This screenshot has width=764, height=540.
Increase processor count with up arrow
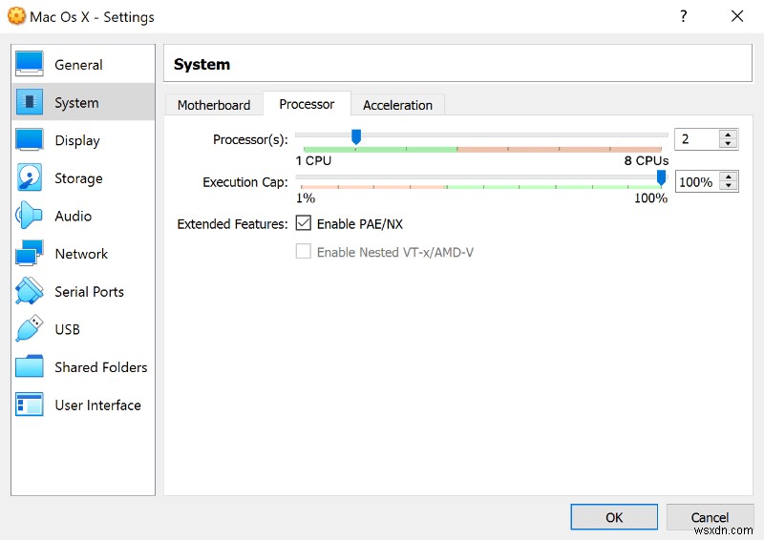point(728,135)
